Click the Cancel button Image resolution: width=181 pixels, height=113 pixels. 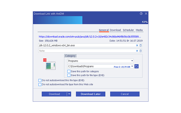pos(125,94)
